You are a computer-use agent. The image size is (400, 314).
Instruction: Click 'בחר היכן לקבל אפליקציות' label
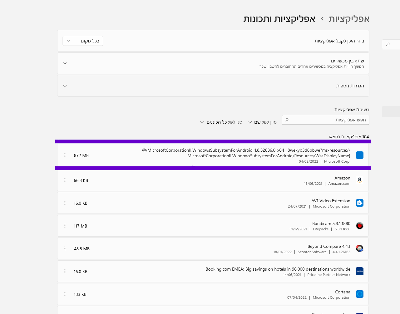[339, 41]
